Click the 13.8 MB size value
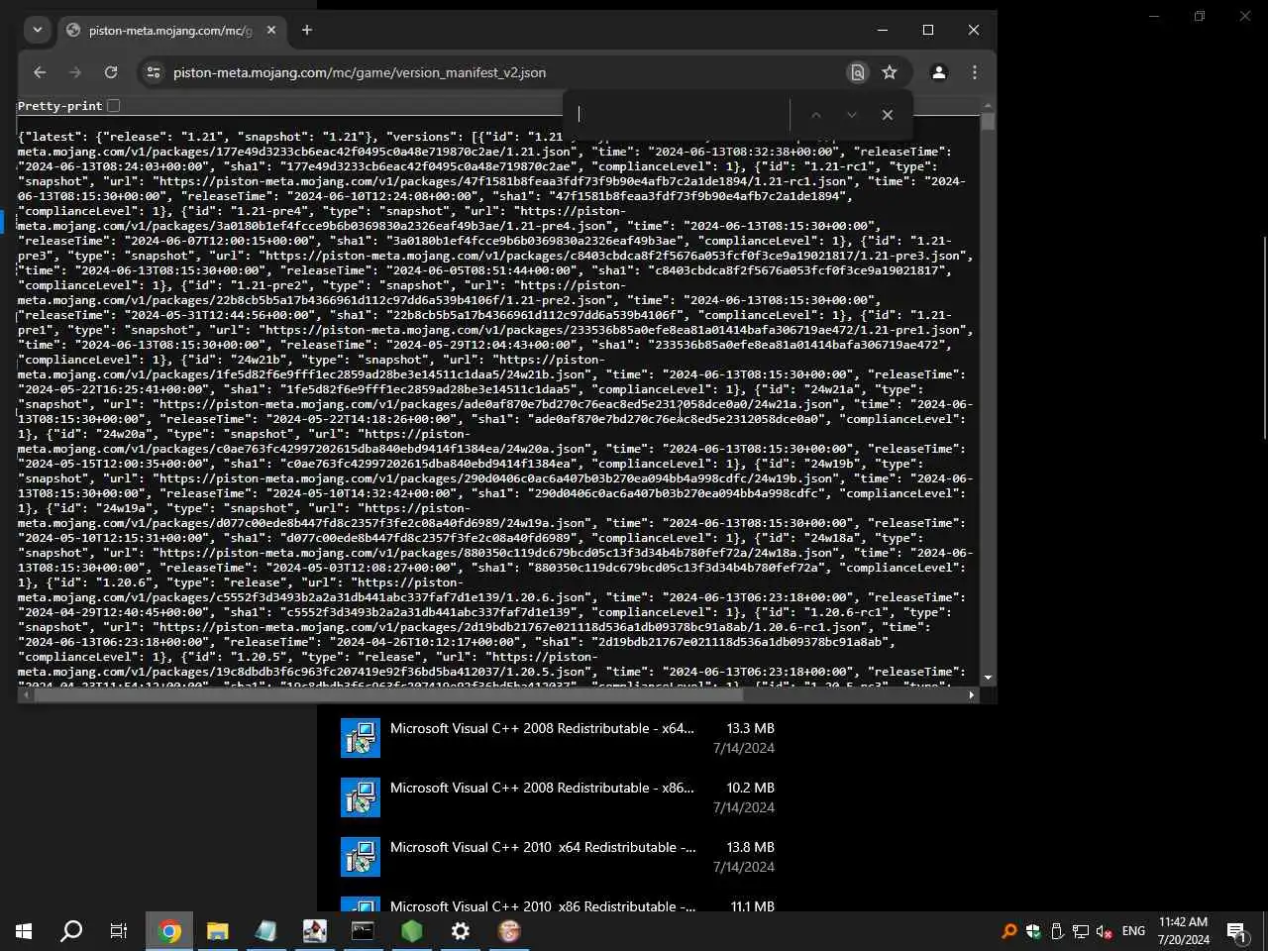This screenshot has width=1268, height=951. (x=751, y=847)
